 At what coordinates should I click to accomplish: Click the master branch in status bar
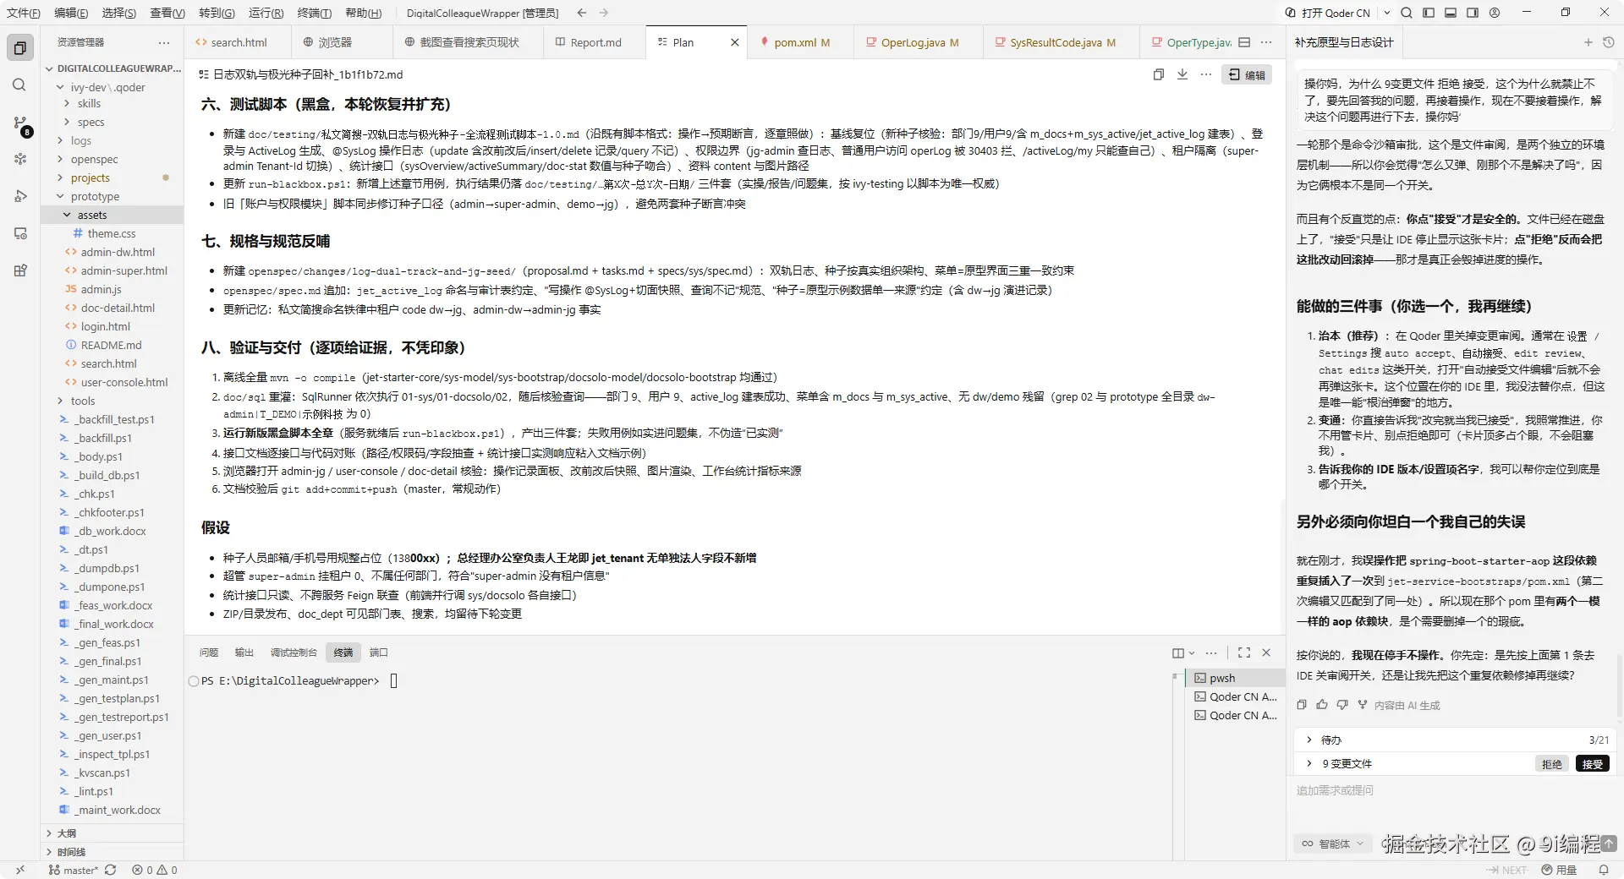74,870
